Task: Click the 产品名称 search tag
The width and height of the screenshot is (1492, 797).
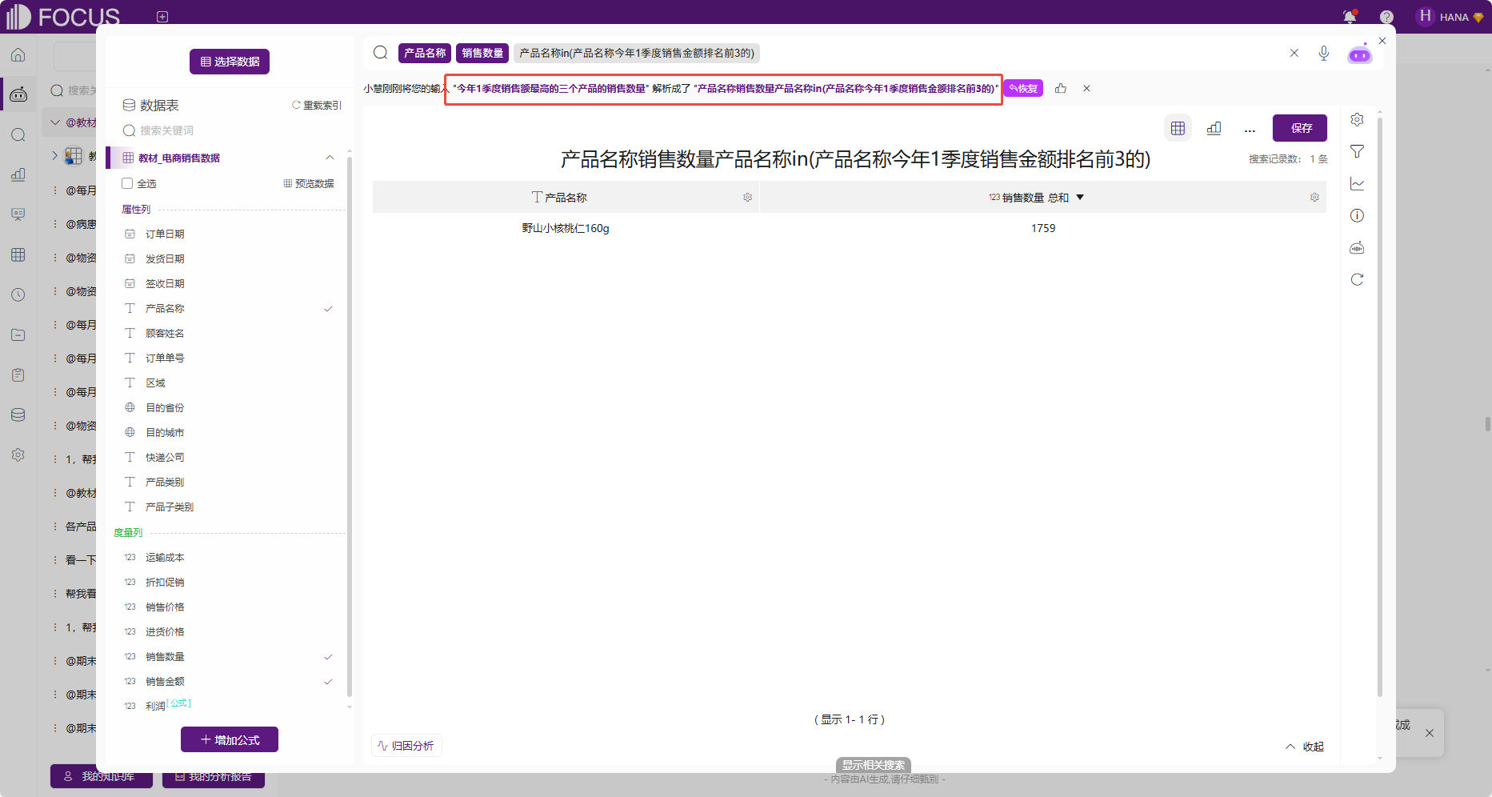Action: pos(425,53)
